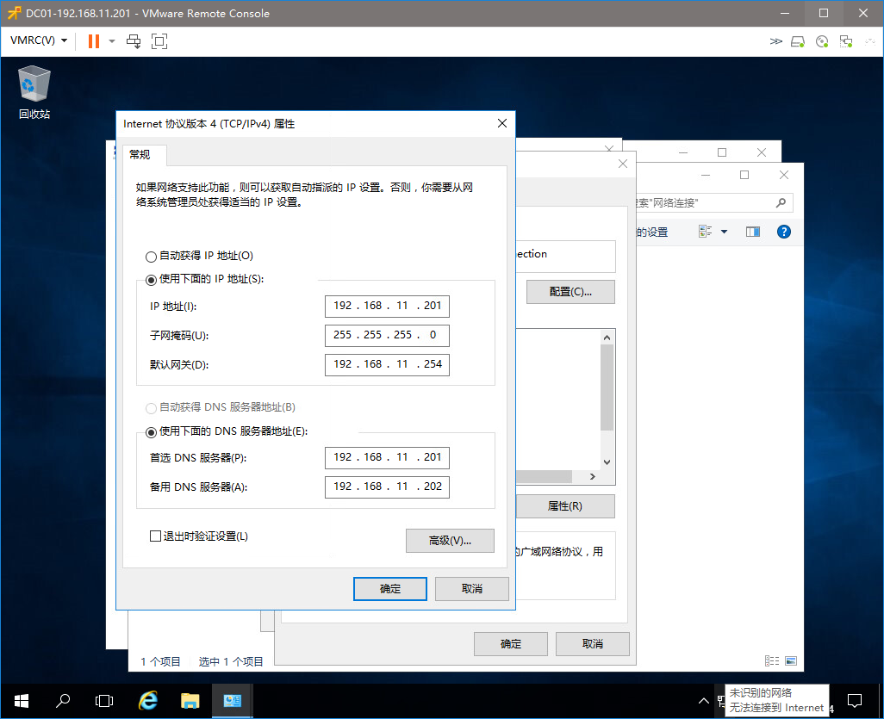This screenshot has width=884, height=719.
Task: Open the Action Center notification icon
Action: (855, 701)
